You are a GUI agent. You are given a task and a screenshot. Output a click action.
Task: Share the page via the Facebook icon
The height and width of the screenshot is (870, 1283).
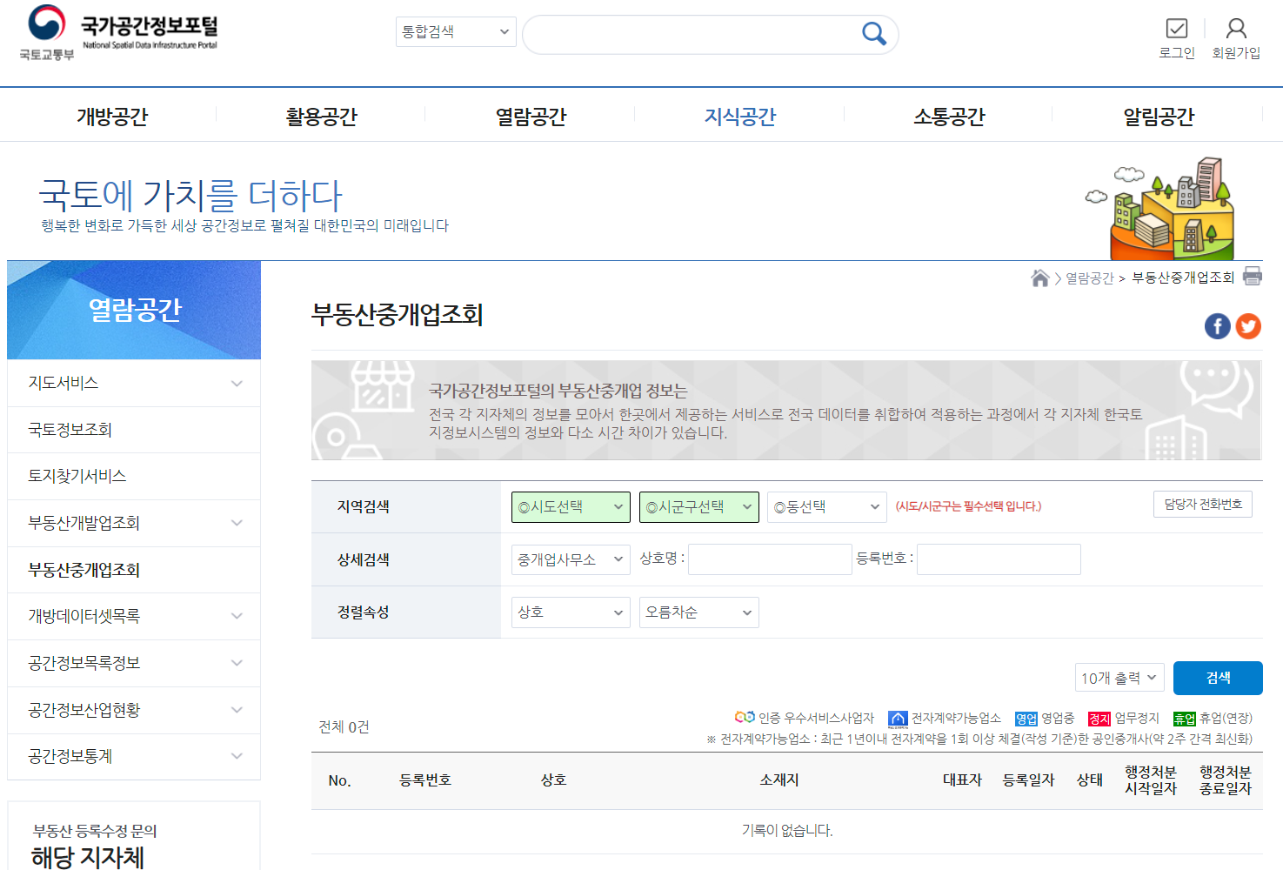coord(1217,326)
